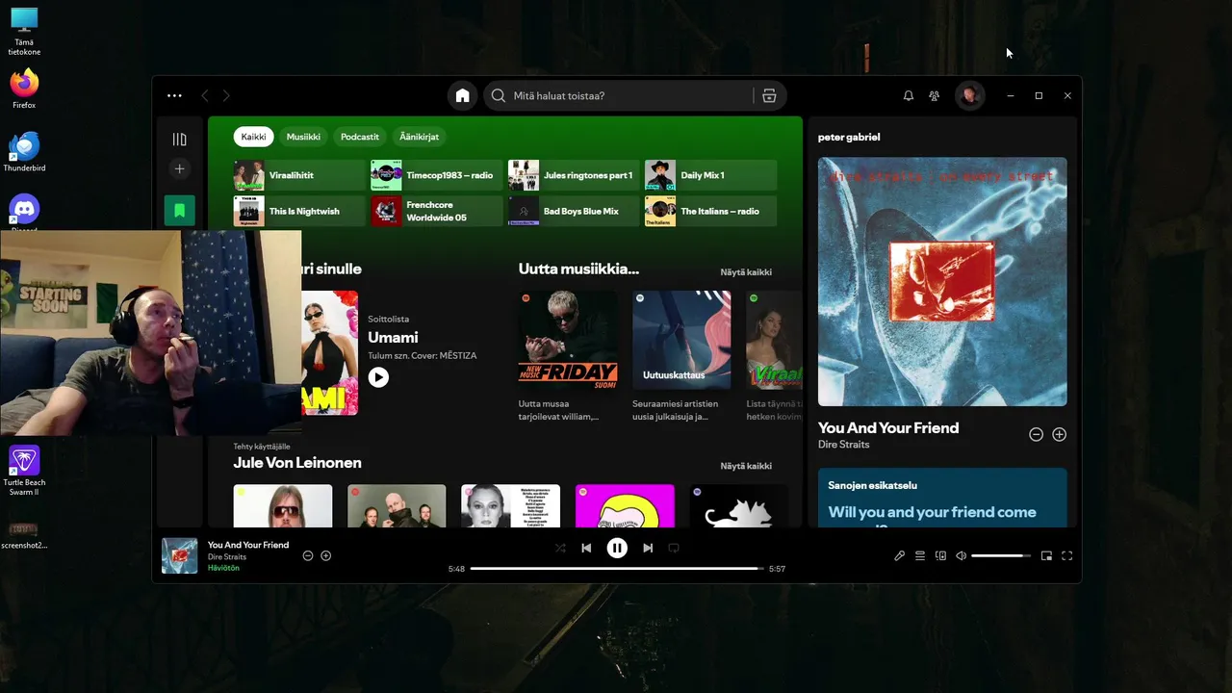Open the Browse icon in search bar

[x=769, y=95]
